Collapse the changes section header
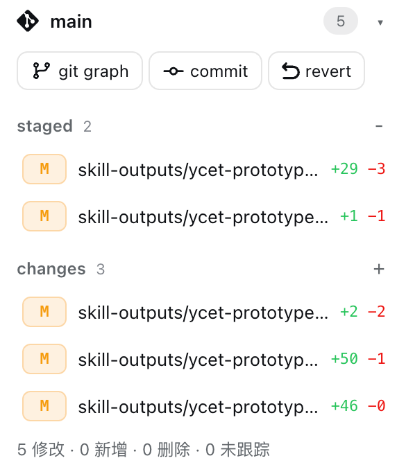The height and width of the screenshot is (474, 397). point(51,269)
